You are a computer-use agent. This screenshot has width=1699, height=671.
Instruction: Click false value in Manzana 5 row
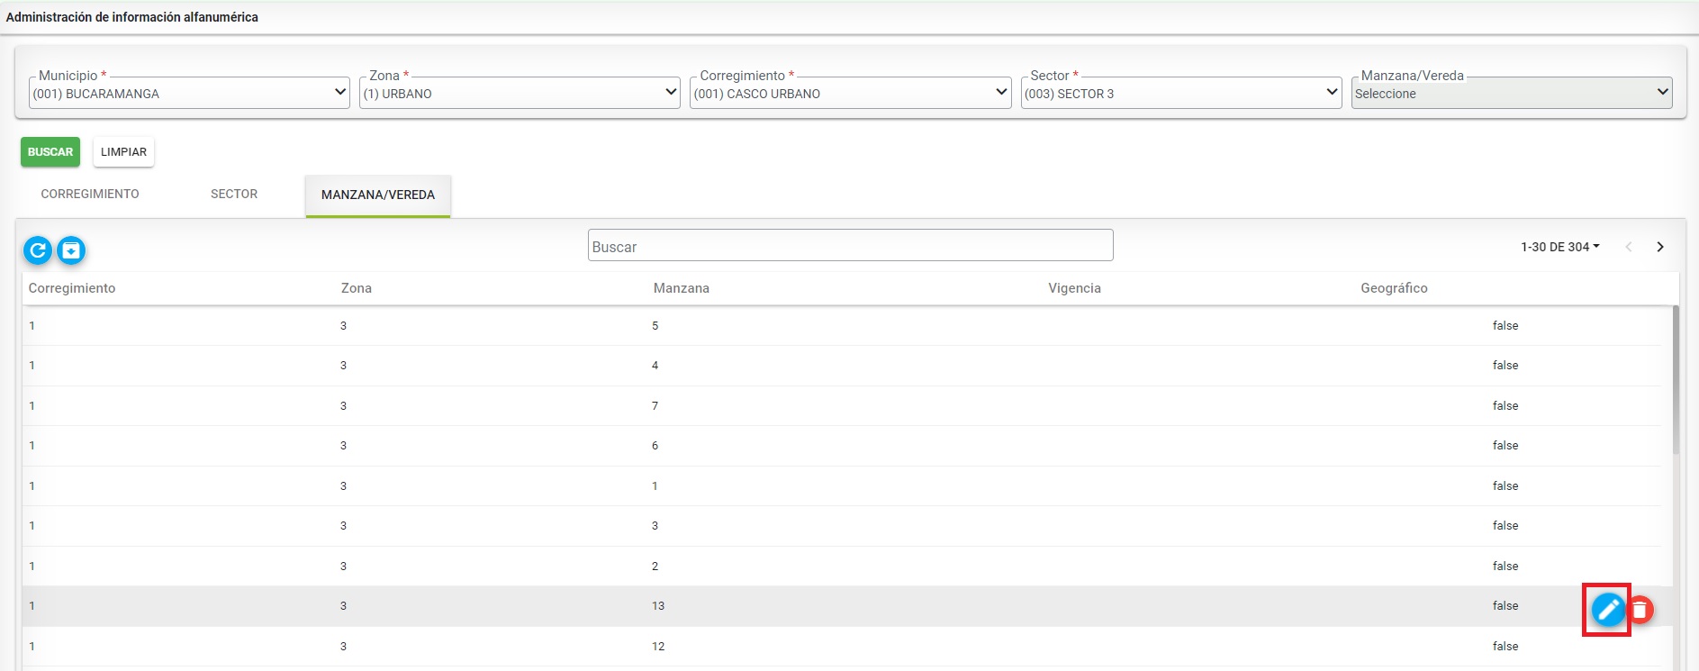1505,326
